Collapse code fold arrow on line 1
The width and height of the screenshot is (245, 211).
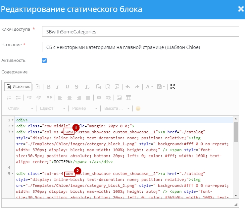(13, 120)
